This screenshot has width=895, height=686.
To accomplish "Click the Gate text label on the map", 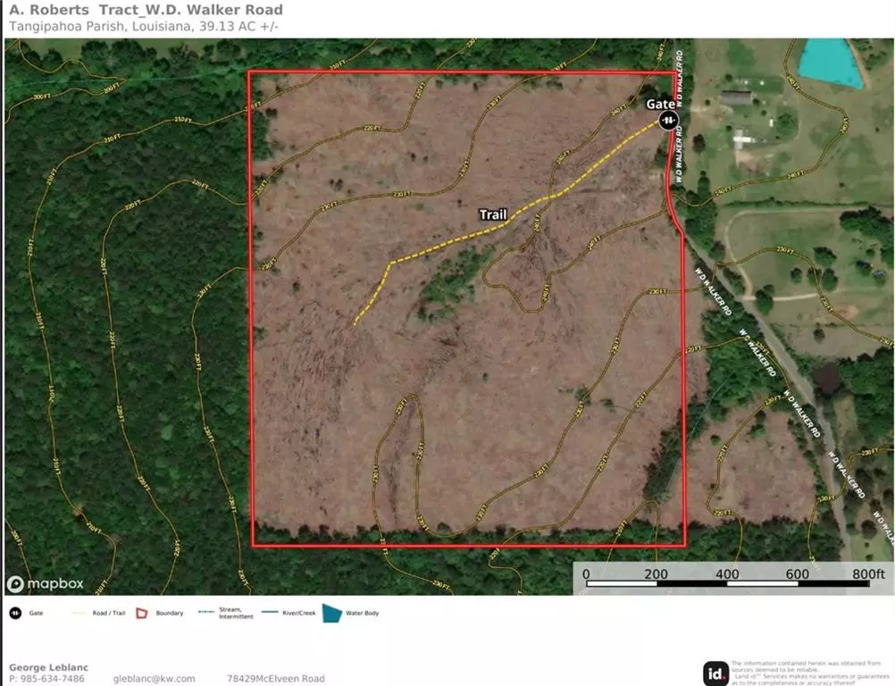I will tap(661, 104).
